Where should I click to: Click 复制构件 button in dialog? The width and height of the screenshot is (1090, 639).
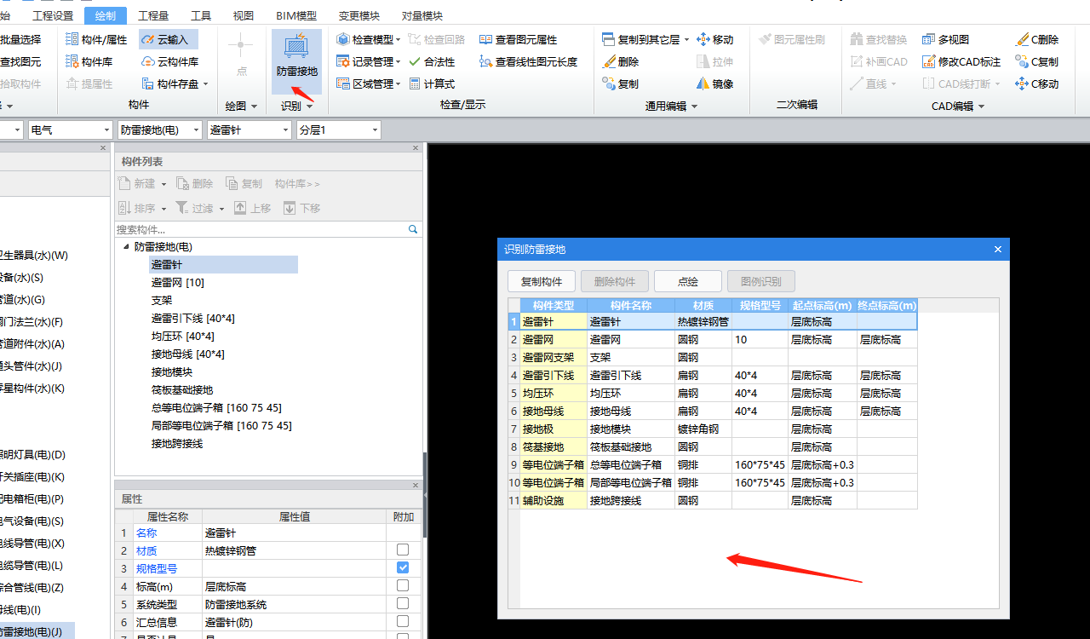click(x=542, y=281)
